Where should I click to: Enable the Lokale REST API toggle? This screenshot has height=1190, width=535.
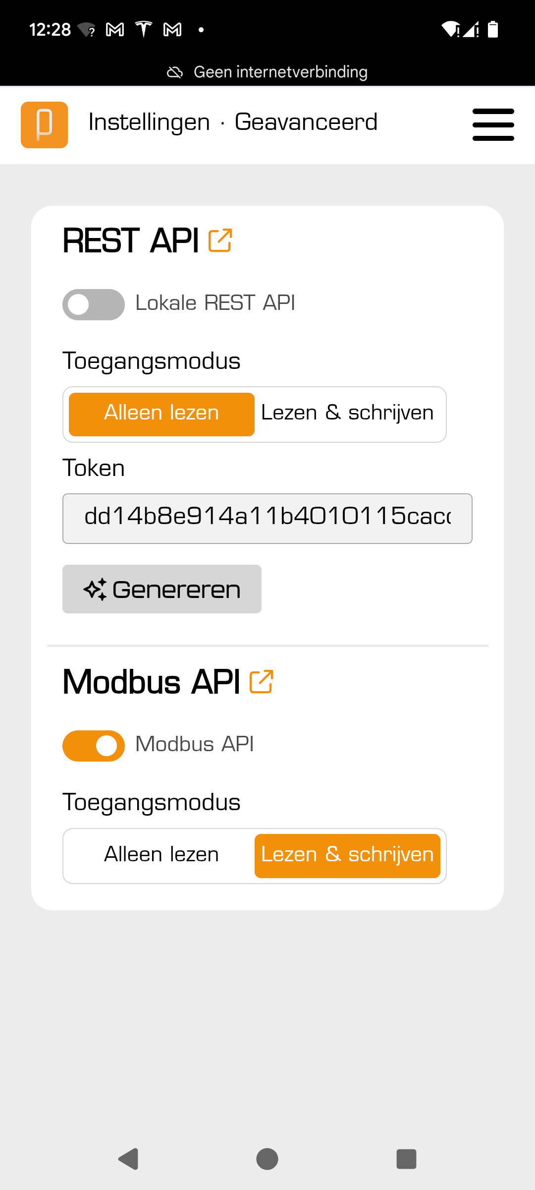[94, 304]
